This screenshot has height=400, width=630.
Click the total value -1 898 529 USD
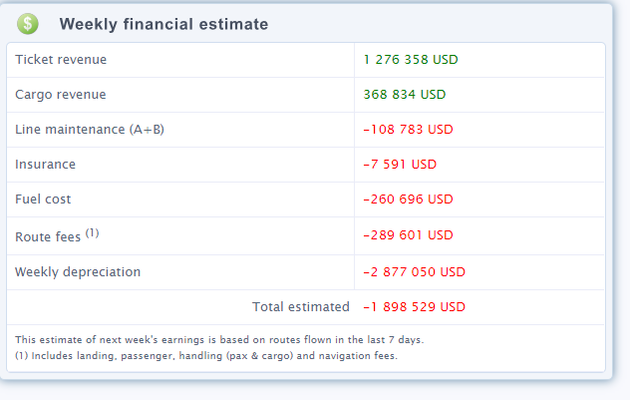[414, 307]
